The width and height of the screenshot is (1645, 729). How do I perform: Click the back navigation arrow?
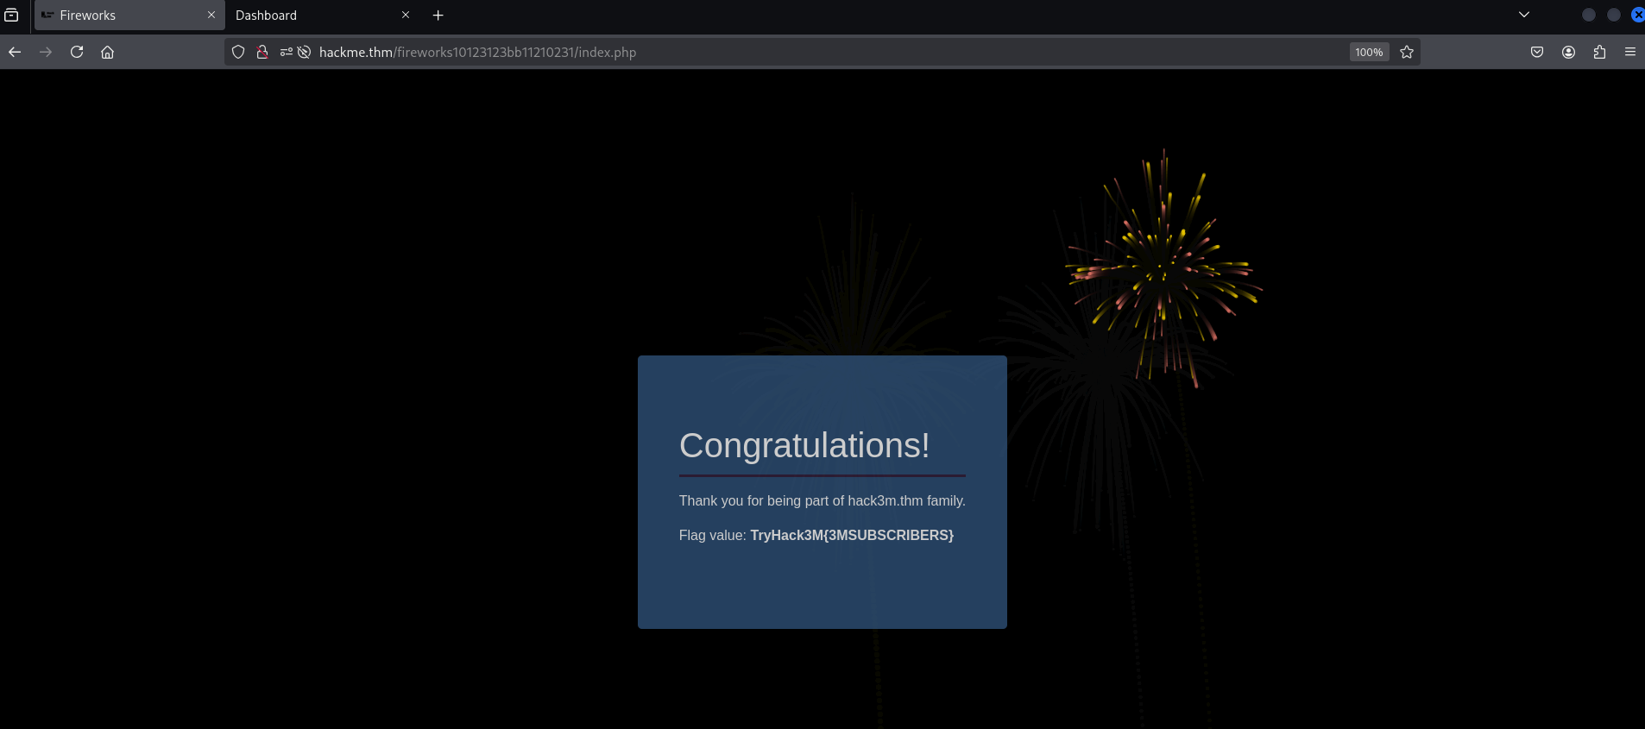click(15, 52)
